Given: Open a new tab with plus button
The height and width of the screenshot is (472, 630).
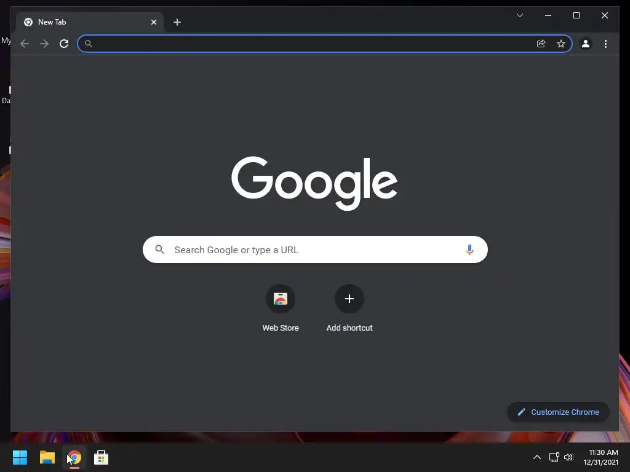Looking at the screenshot, I should click(177, 22).
